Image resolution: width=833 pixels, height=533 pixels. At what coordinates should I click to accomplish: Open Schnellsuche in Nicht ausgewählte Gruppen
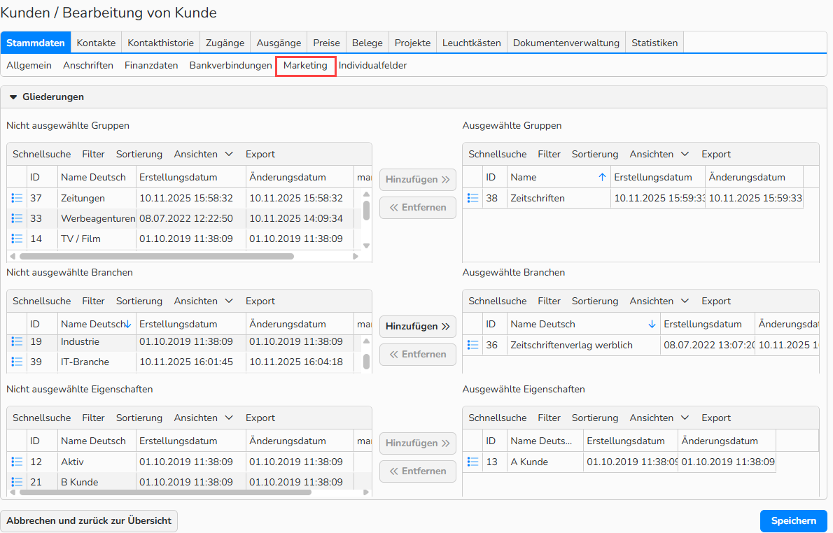click(x=42, y=154)
